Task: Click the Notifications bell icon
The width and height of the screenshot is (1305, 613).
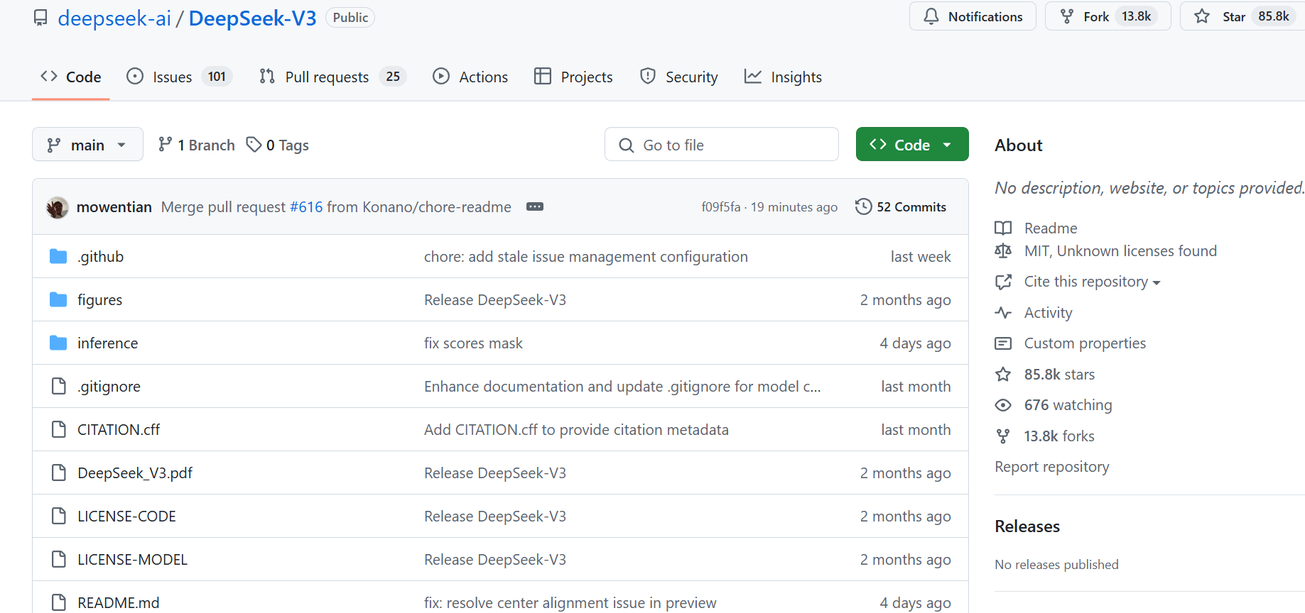Action: tap(931, 16)
